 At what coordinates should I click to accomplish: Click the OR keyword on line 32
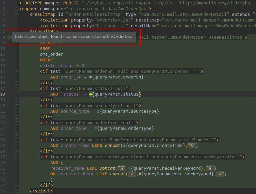pyautogui.click(x=53, y=174)
